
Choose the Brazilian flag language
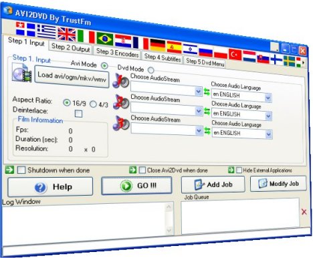[104, 39]
